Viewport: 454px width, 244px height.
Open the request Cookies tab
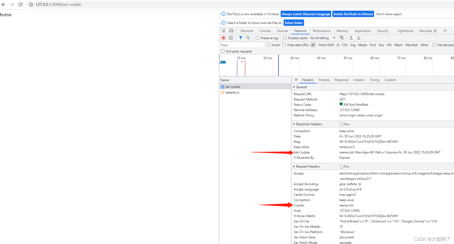[390, 80]
